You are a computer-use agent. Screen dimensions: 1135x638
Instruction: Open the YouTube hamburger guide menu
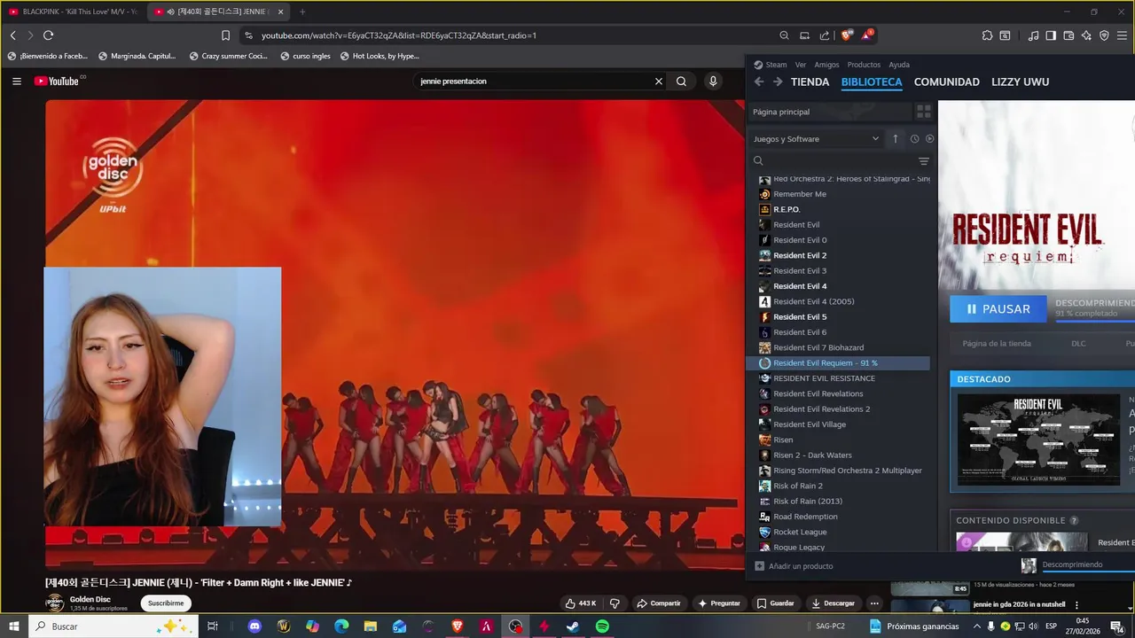coord(16,81)
